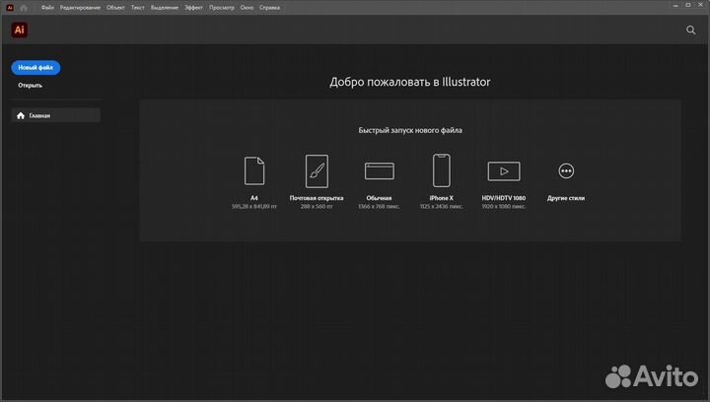This screenshot has height=402, width=710.
Task: Choose the Почтовая открытка preset icon
Action: tap(317, 170)
